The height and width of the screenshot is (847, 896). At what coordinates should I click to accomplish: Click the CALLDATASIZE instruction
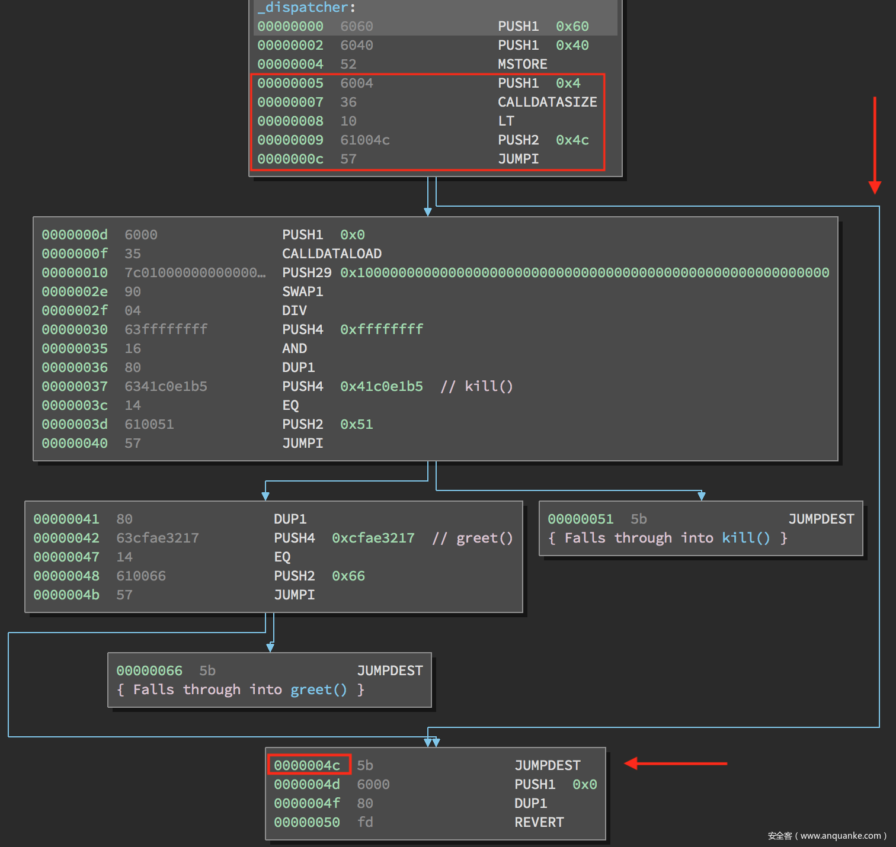click(x=547, y=102)
